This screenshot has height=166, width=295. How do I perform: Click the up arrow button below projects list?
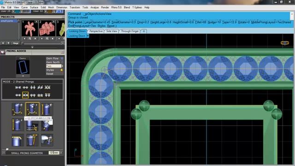point(8,43)
